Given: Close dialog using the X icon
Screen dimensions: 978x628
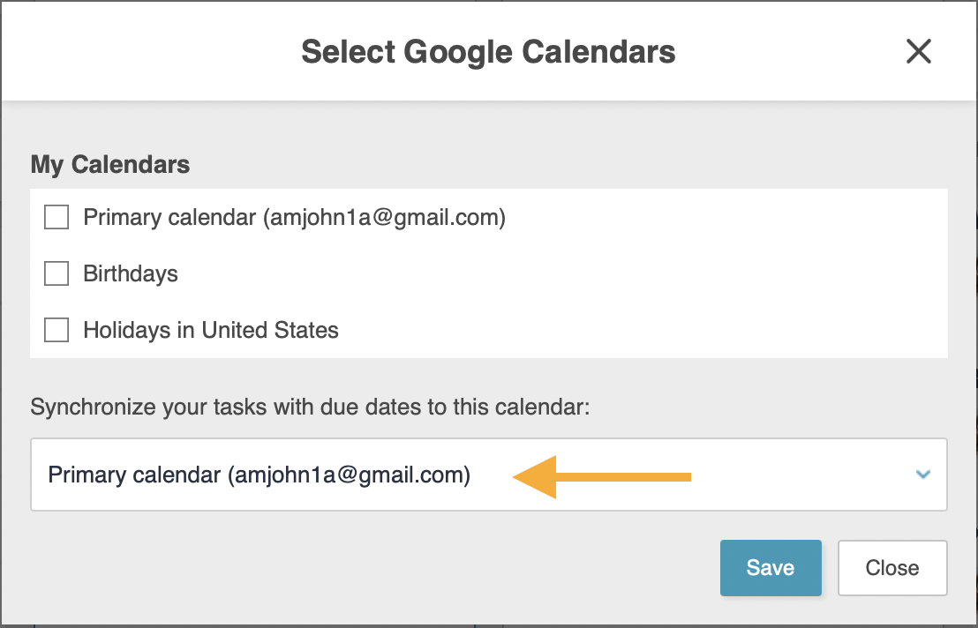Looking at the screenshot, I should click(919, 52).
